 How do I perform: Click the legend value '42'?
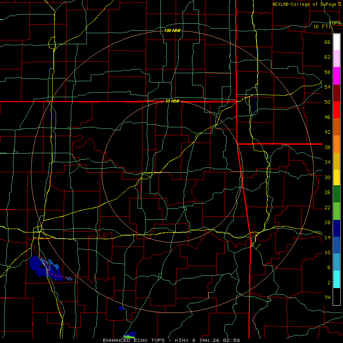point(327,132)
